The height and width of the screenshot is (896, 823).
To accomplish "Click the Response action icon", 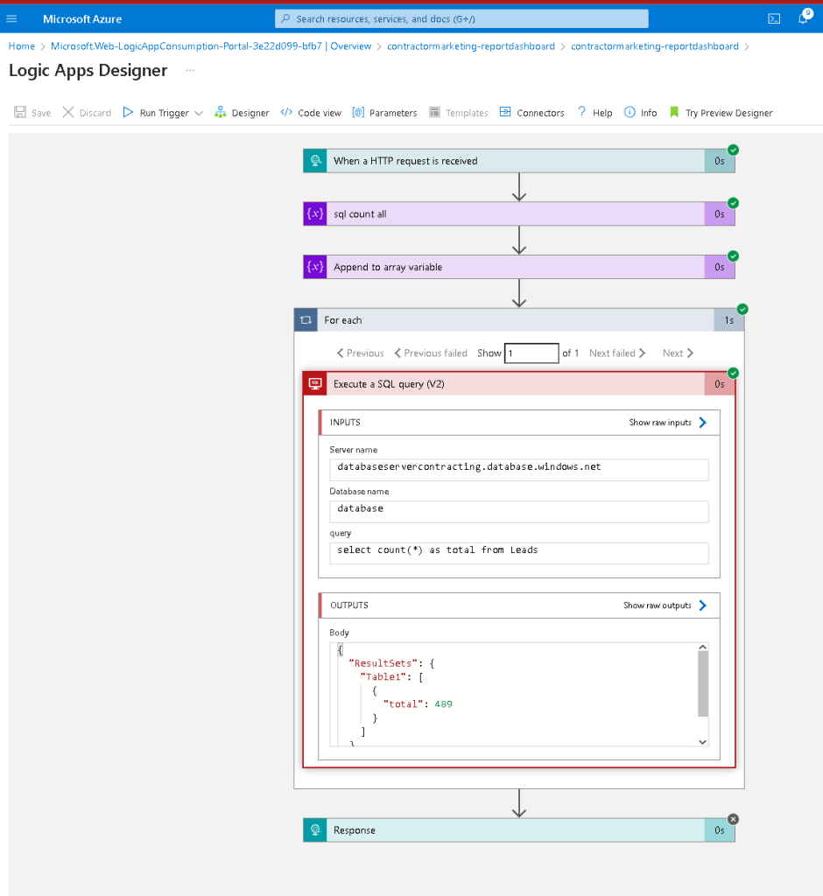I will [x=315, y=829].
